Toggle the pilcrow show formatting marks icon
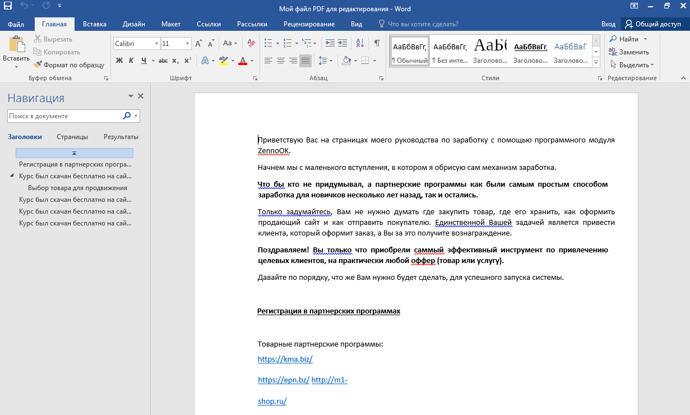The height and width of the screenshot is (415, 690). click(377, 43)
